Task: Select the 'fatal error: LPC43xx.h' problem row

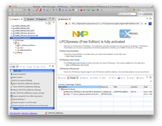Action: (x=105, y=92)
